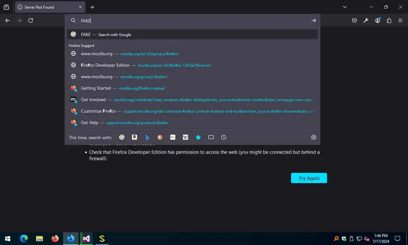Screen dimensions: 408x245
Task: Search this time with Bing icon
Action: click(147, 137)
